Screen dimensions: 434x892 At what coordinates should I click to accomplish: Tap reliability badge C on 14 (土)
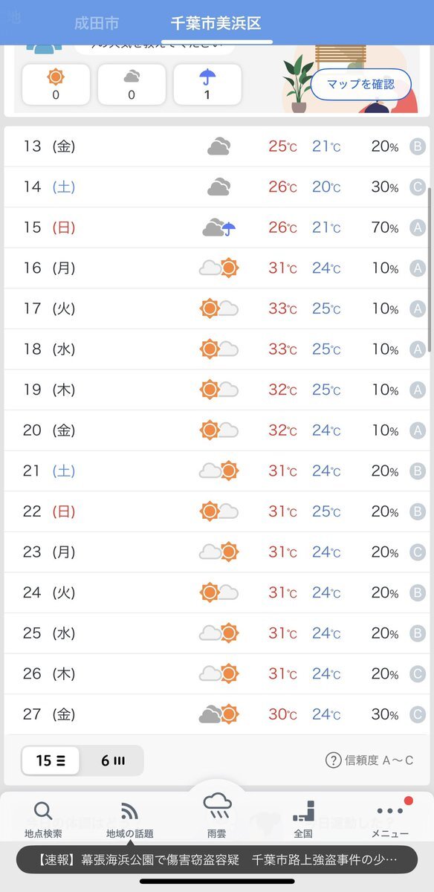click(x=418, y=187)
